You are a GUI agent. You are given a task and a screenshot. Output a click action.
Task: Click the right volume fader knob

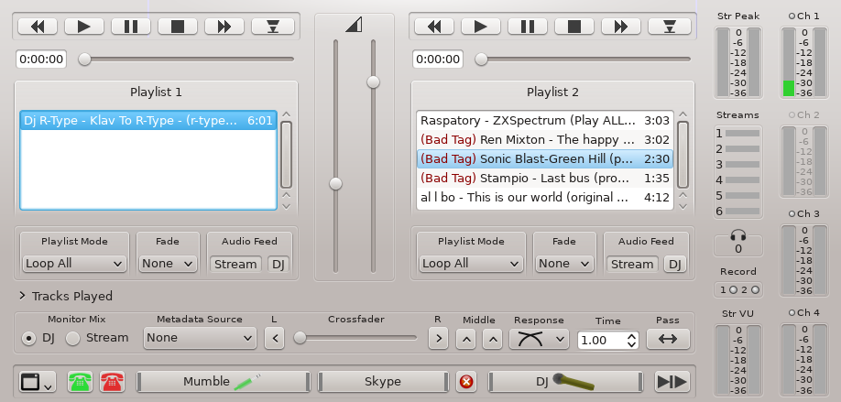point(373,81)
